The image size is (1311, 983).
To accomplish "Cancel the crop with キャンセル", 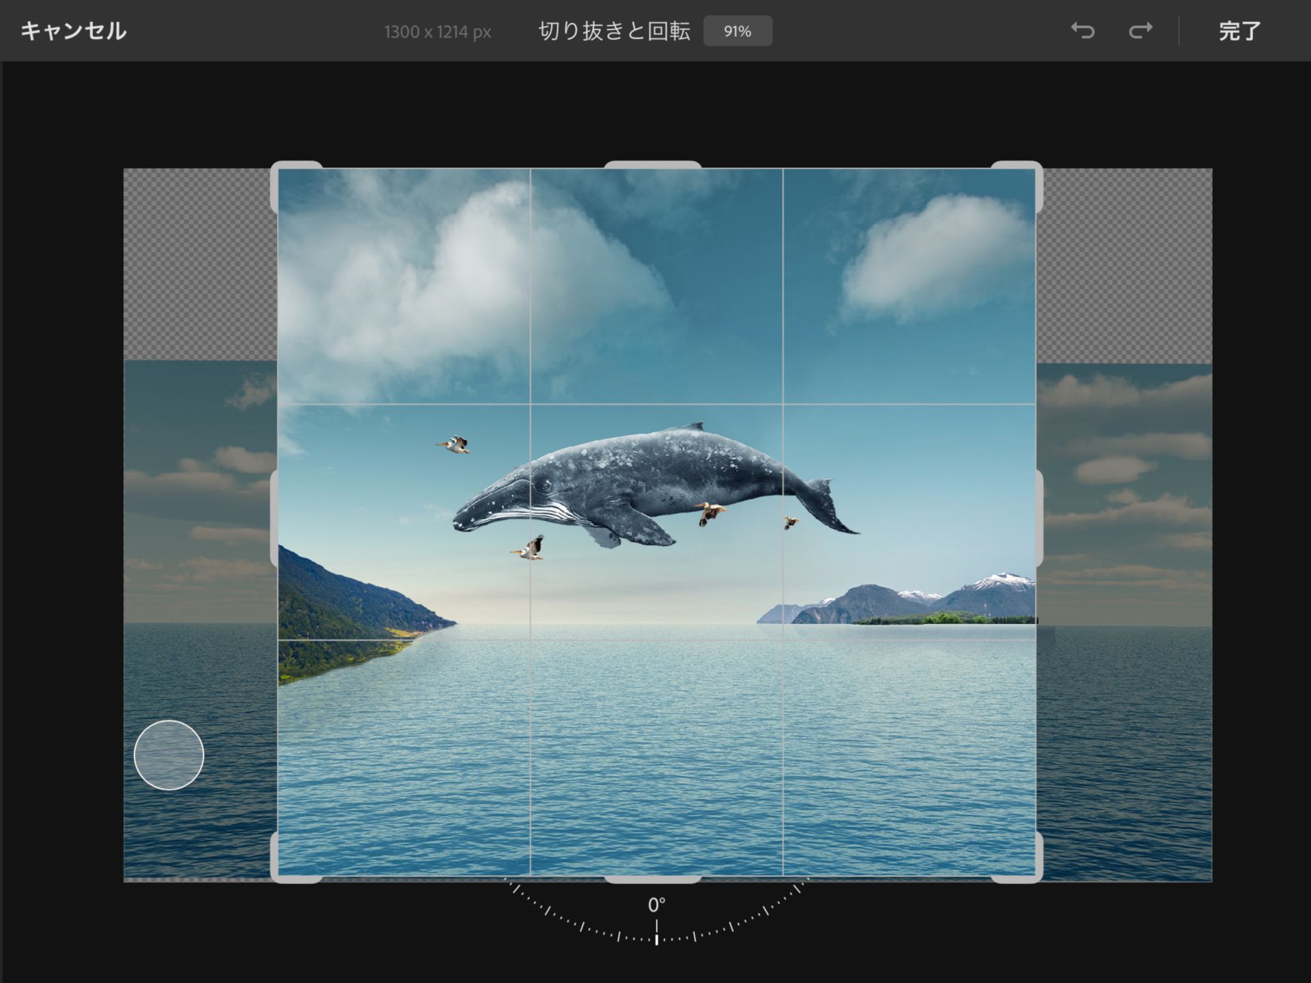I will [x=73, y=31].
